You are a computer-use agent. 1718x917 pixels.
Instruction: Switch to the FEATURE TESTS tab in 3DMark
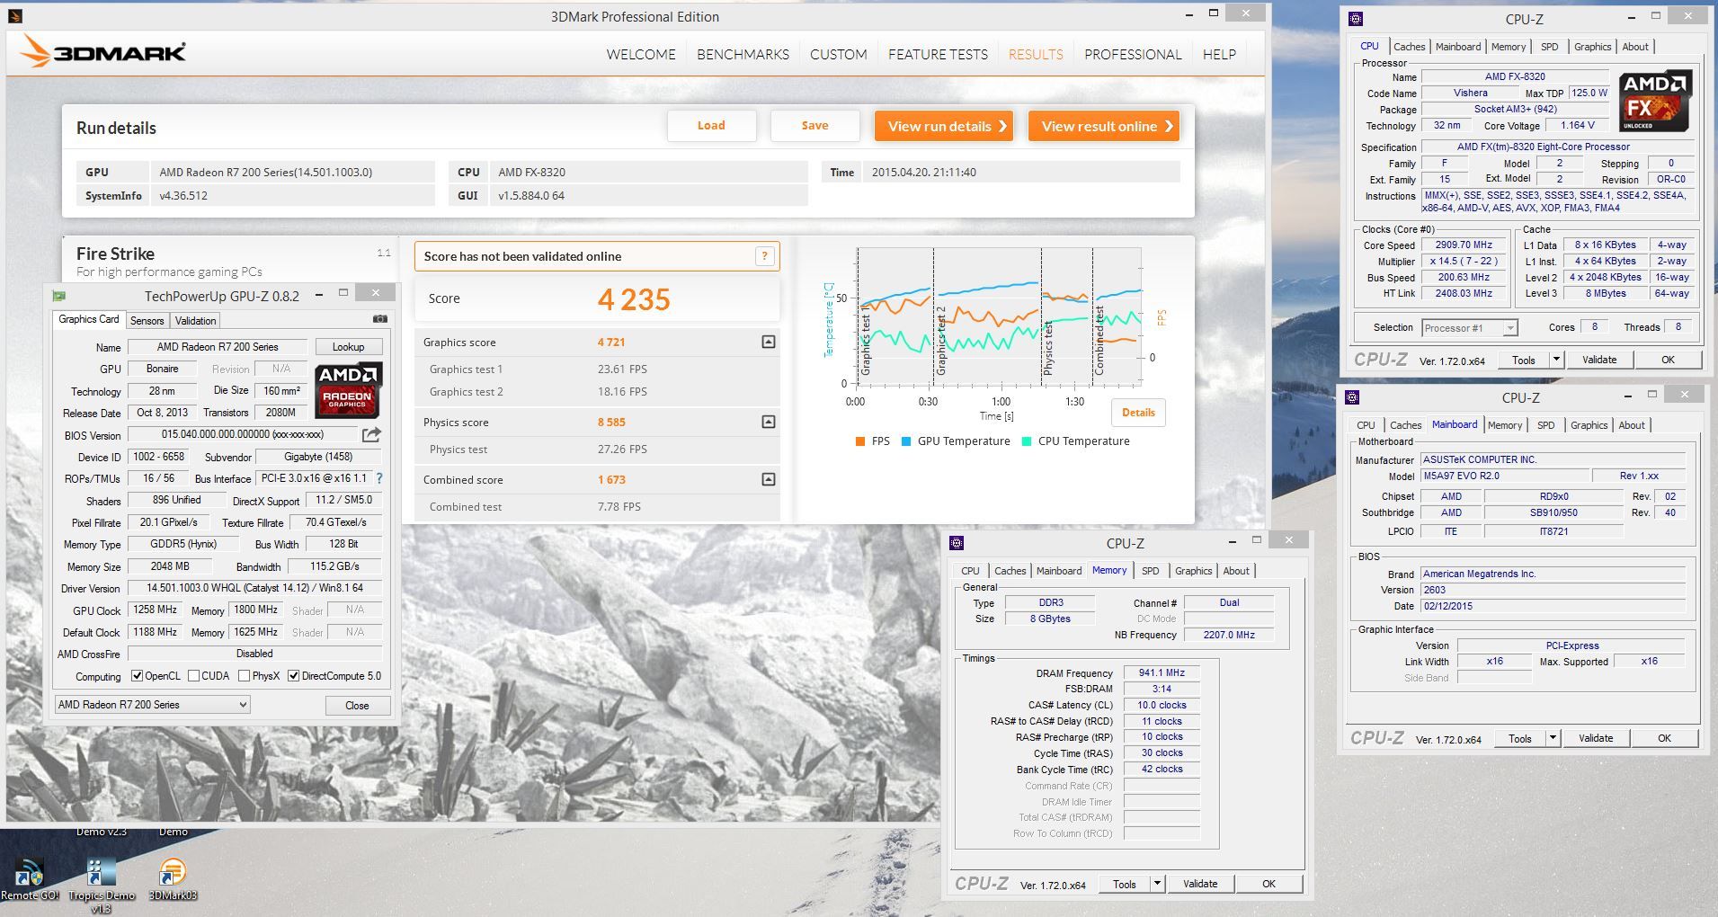(938, 55)
